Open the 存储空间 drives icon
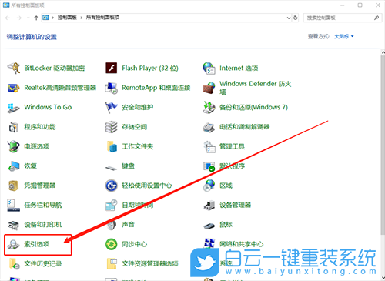 point(112,127)
